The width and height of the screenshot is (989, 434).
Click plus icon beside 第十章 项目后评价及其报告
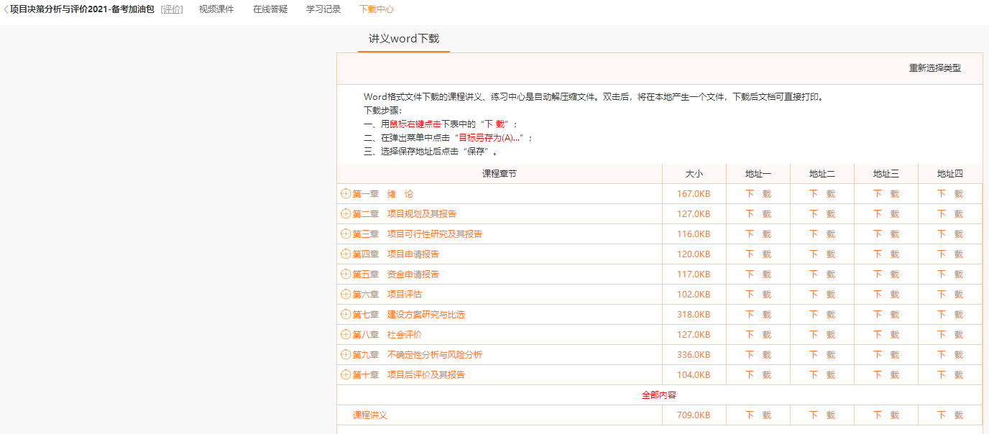pyautogui.click(x=346, y=375)
